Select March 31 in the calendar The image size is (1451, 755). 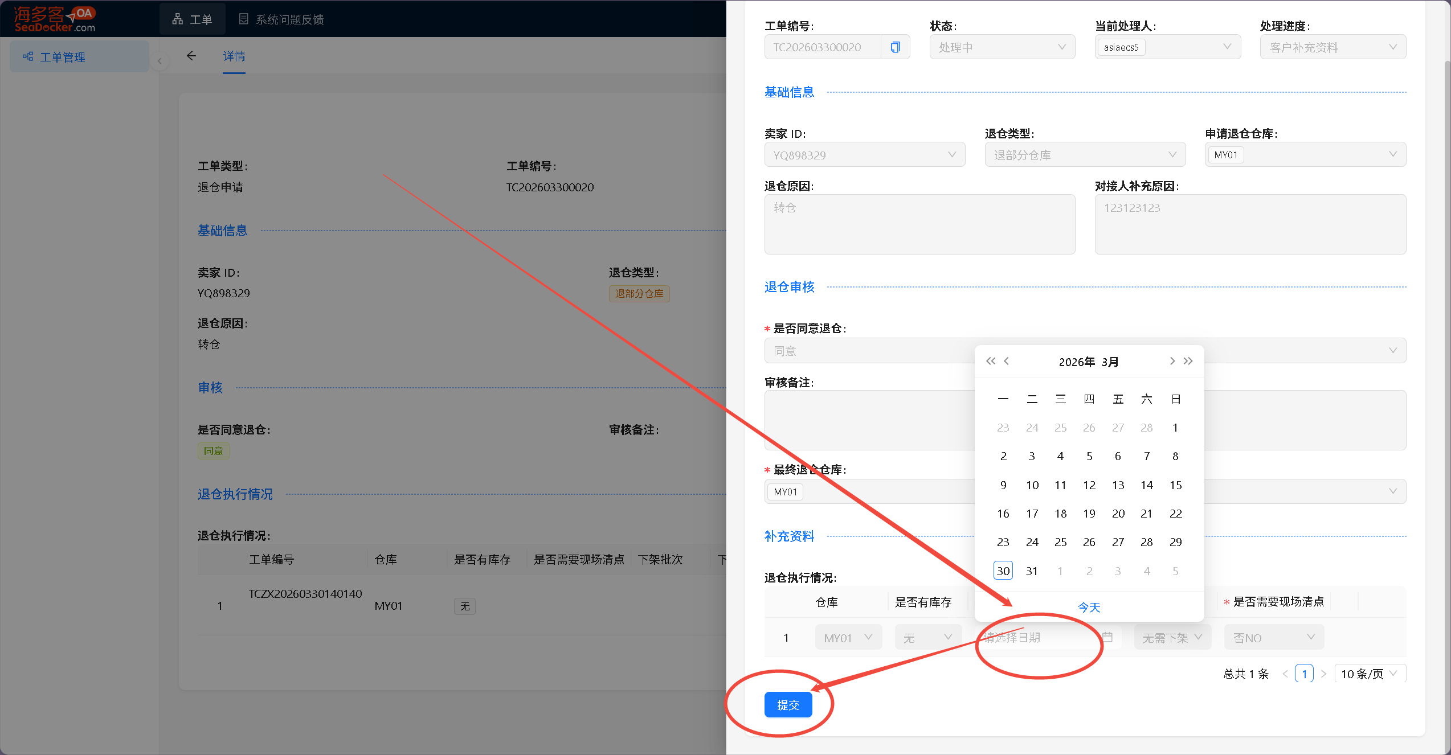1032,571
